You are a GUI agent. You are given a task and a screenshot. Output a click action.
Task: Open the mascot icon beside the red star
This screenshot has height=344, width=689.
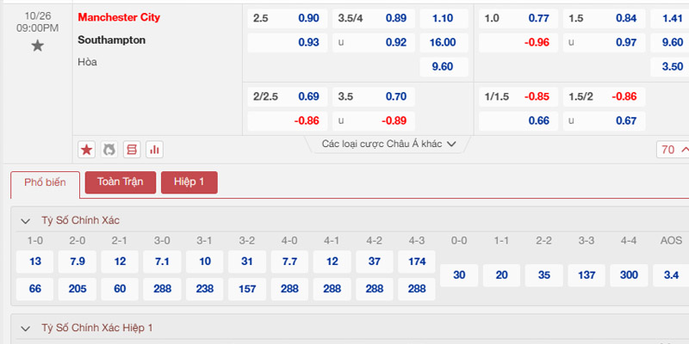[x=109, y=150]
